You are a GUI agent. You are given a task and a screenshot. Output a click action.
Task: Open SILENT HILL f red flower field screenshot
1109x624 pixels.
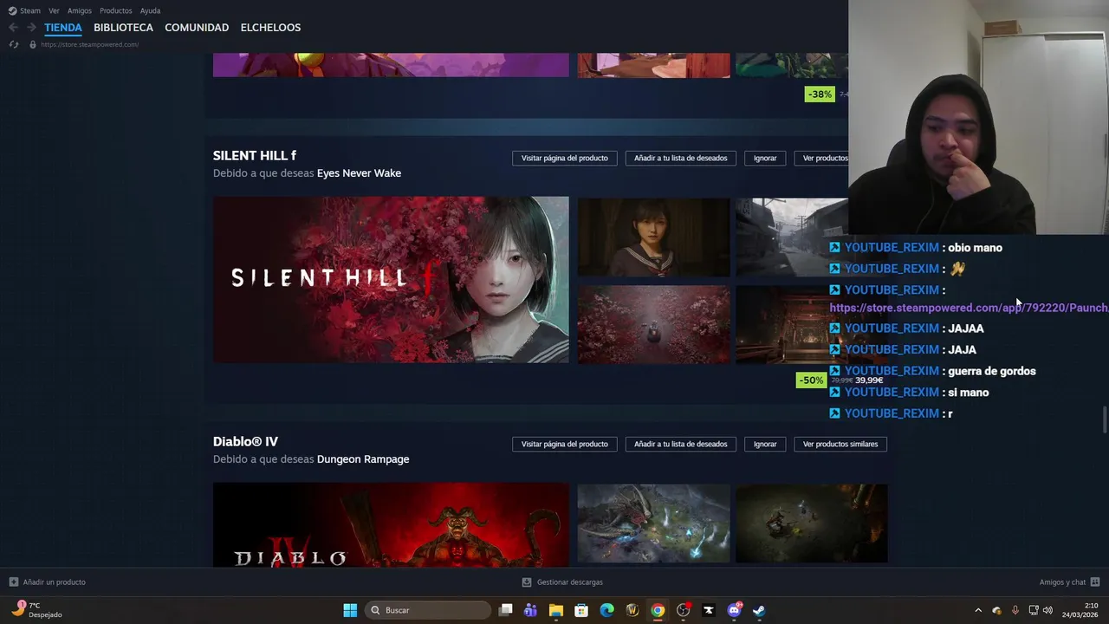(654, 325)
